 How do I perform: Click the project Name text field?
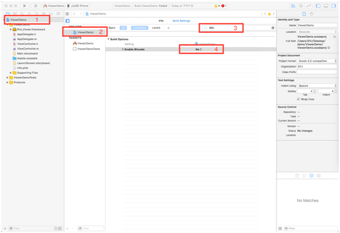(317, 26)
